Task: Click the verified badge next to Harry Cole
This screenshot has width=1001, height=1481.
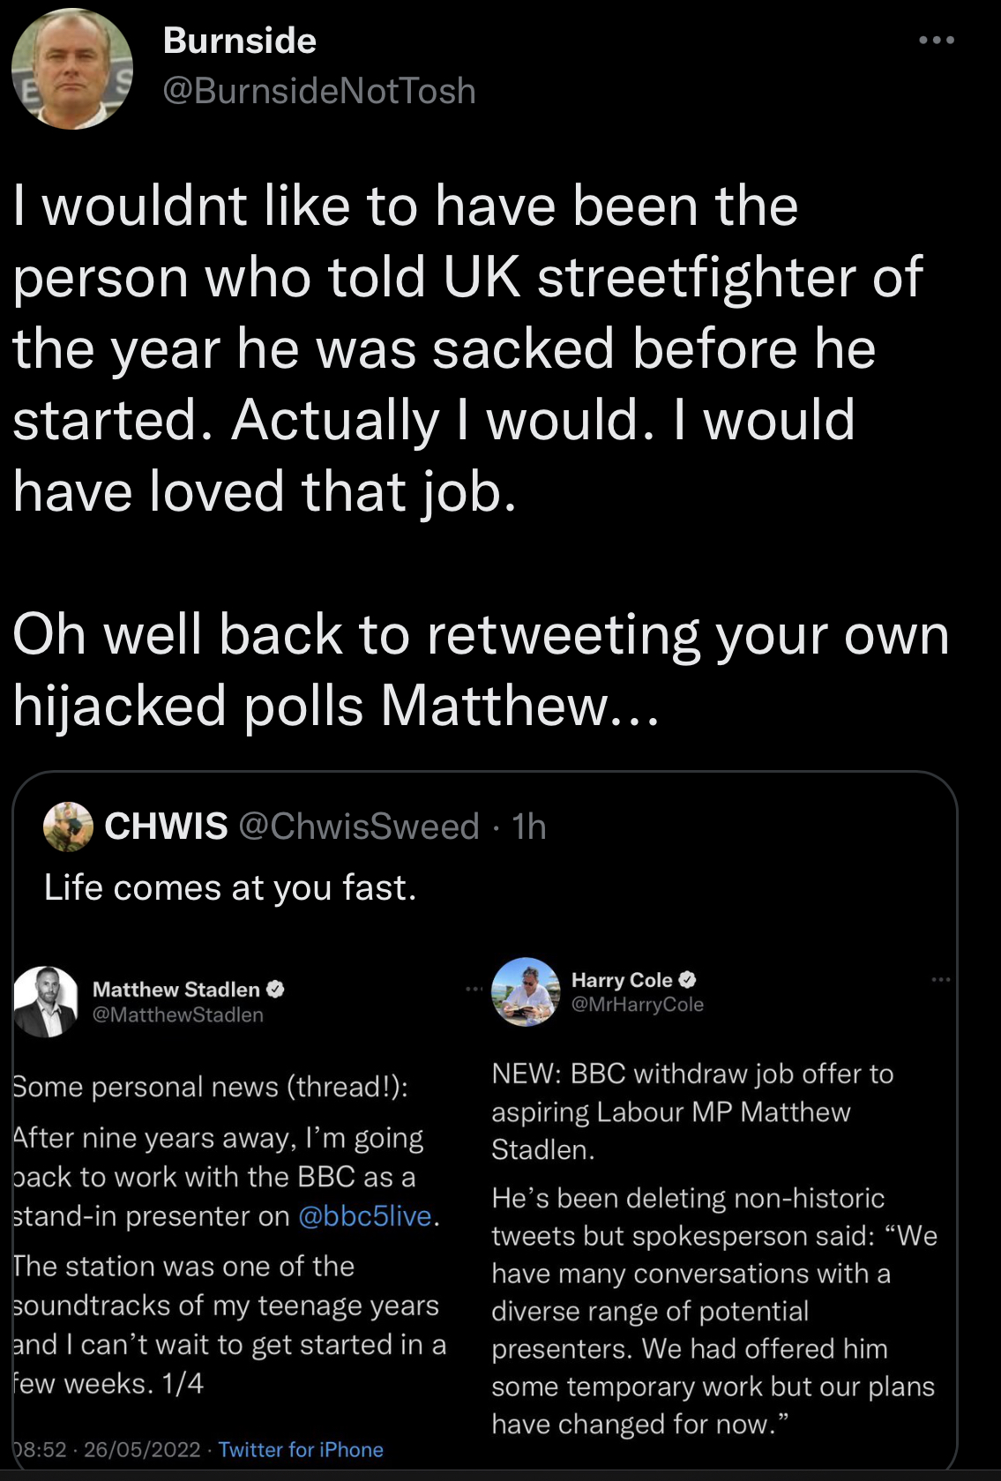Action: coord(688,980)
